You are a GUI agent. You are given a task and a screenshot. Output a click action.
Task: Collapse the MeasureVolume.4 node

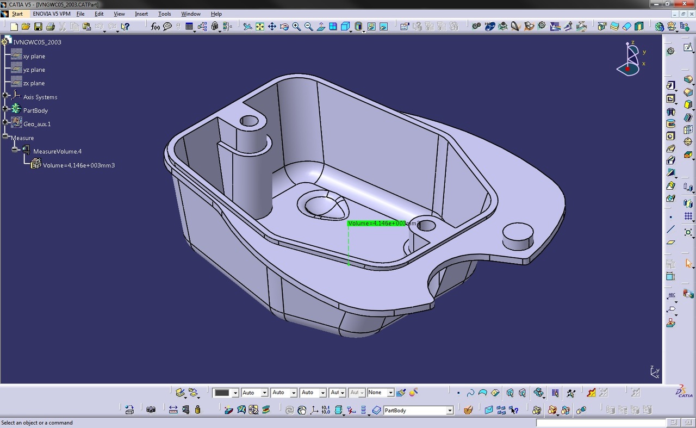click(x=15, y=150)
